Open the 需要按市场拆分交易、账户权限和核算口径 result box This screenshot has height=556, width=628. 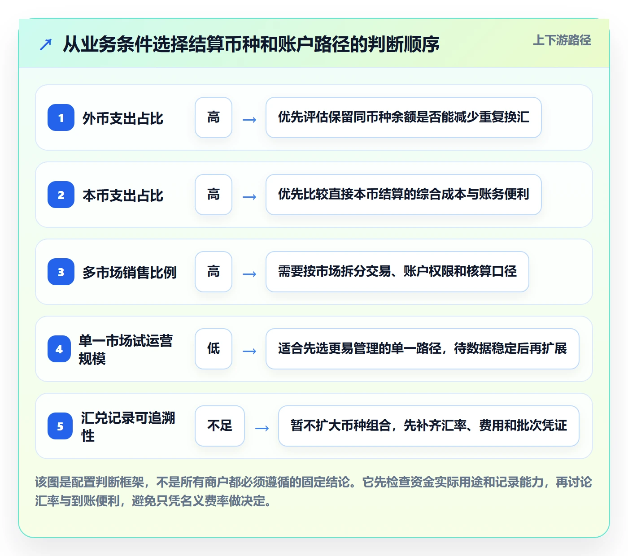pyautogui.click(x=397, y=272)
